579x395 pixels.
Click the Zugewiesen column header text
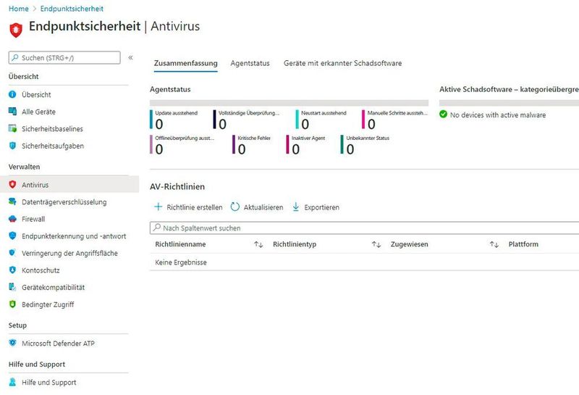409,244
